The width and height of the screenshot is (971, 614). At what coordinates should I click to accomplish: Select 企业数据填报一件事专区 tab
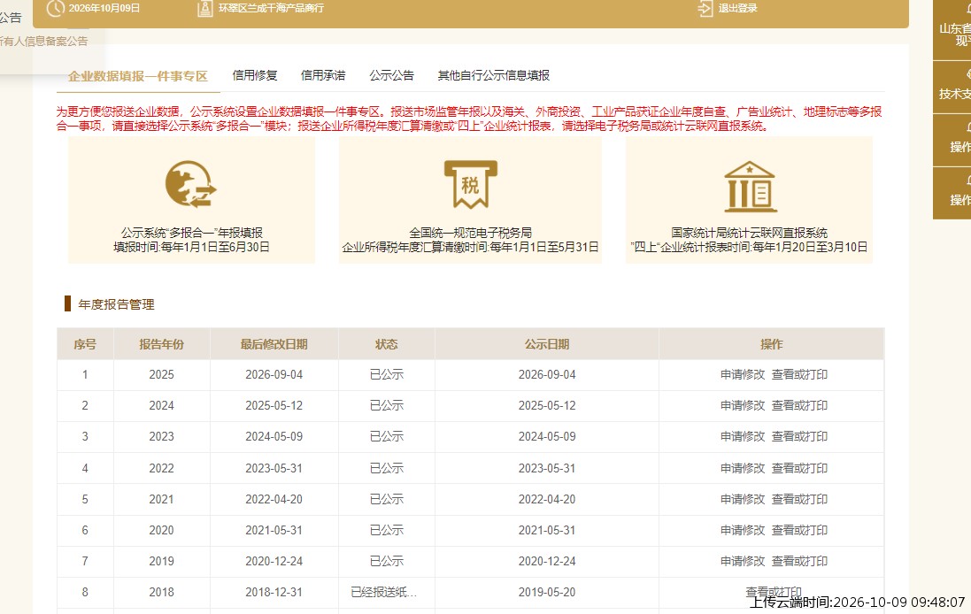137,76
